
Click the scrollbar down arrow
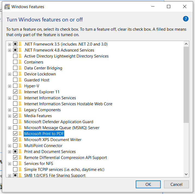coord(186,174)
